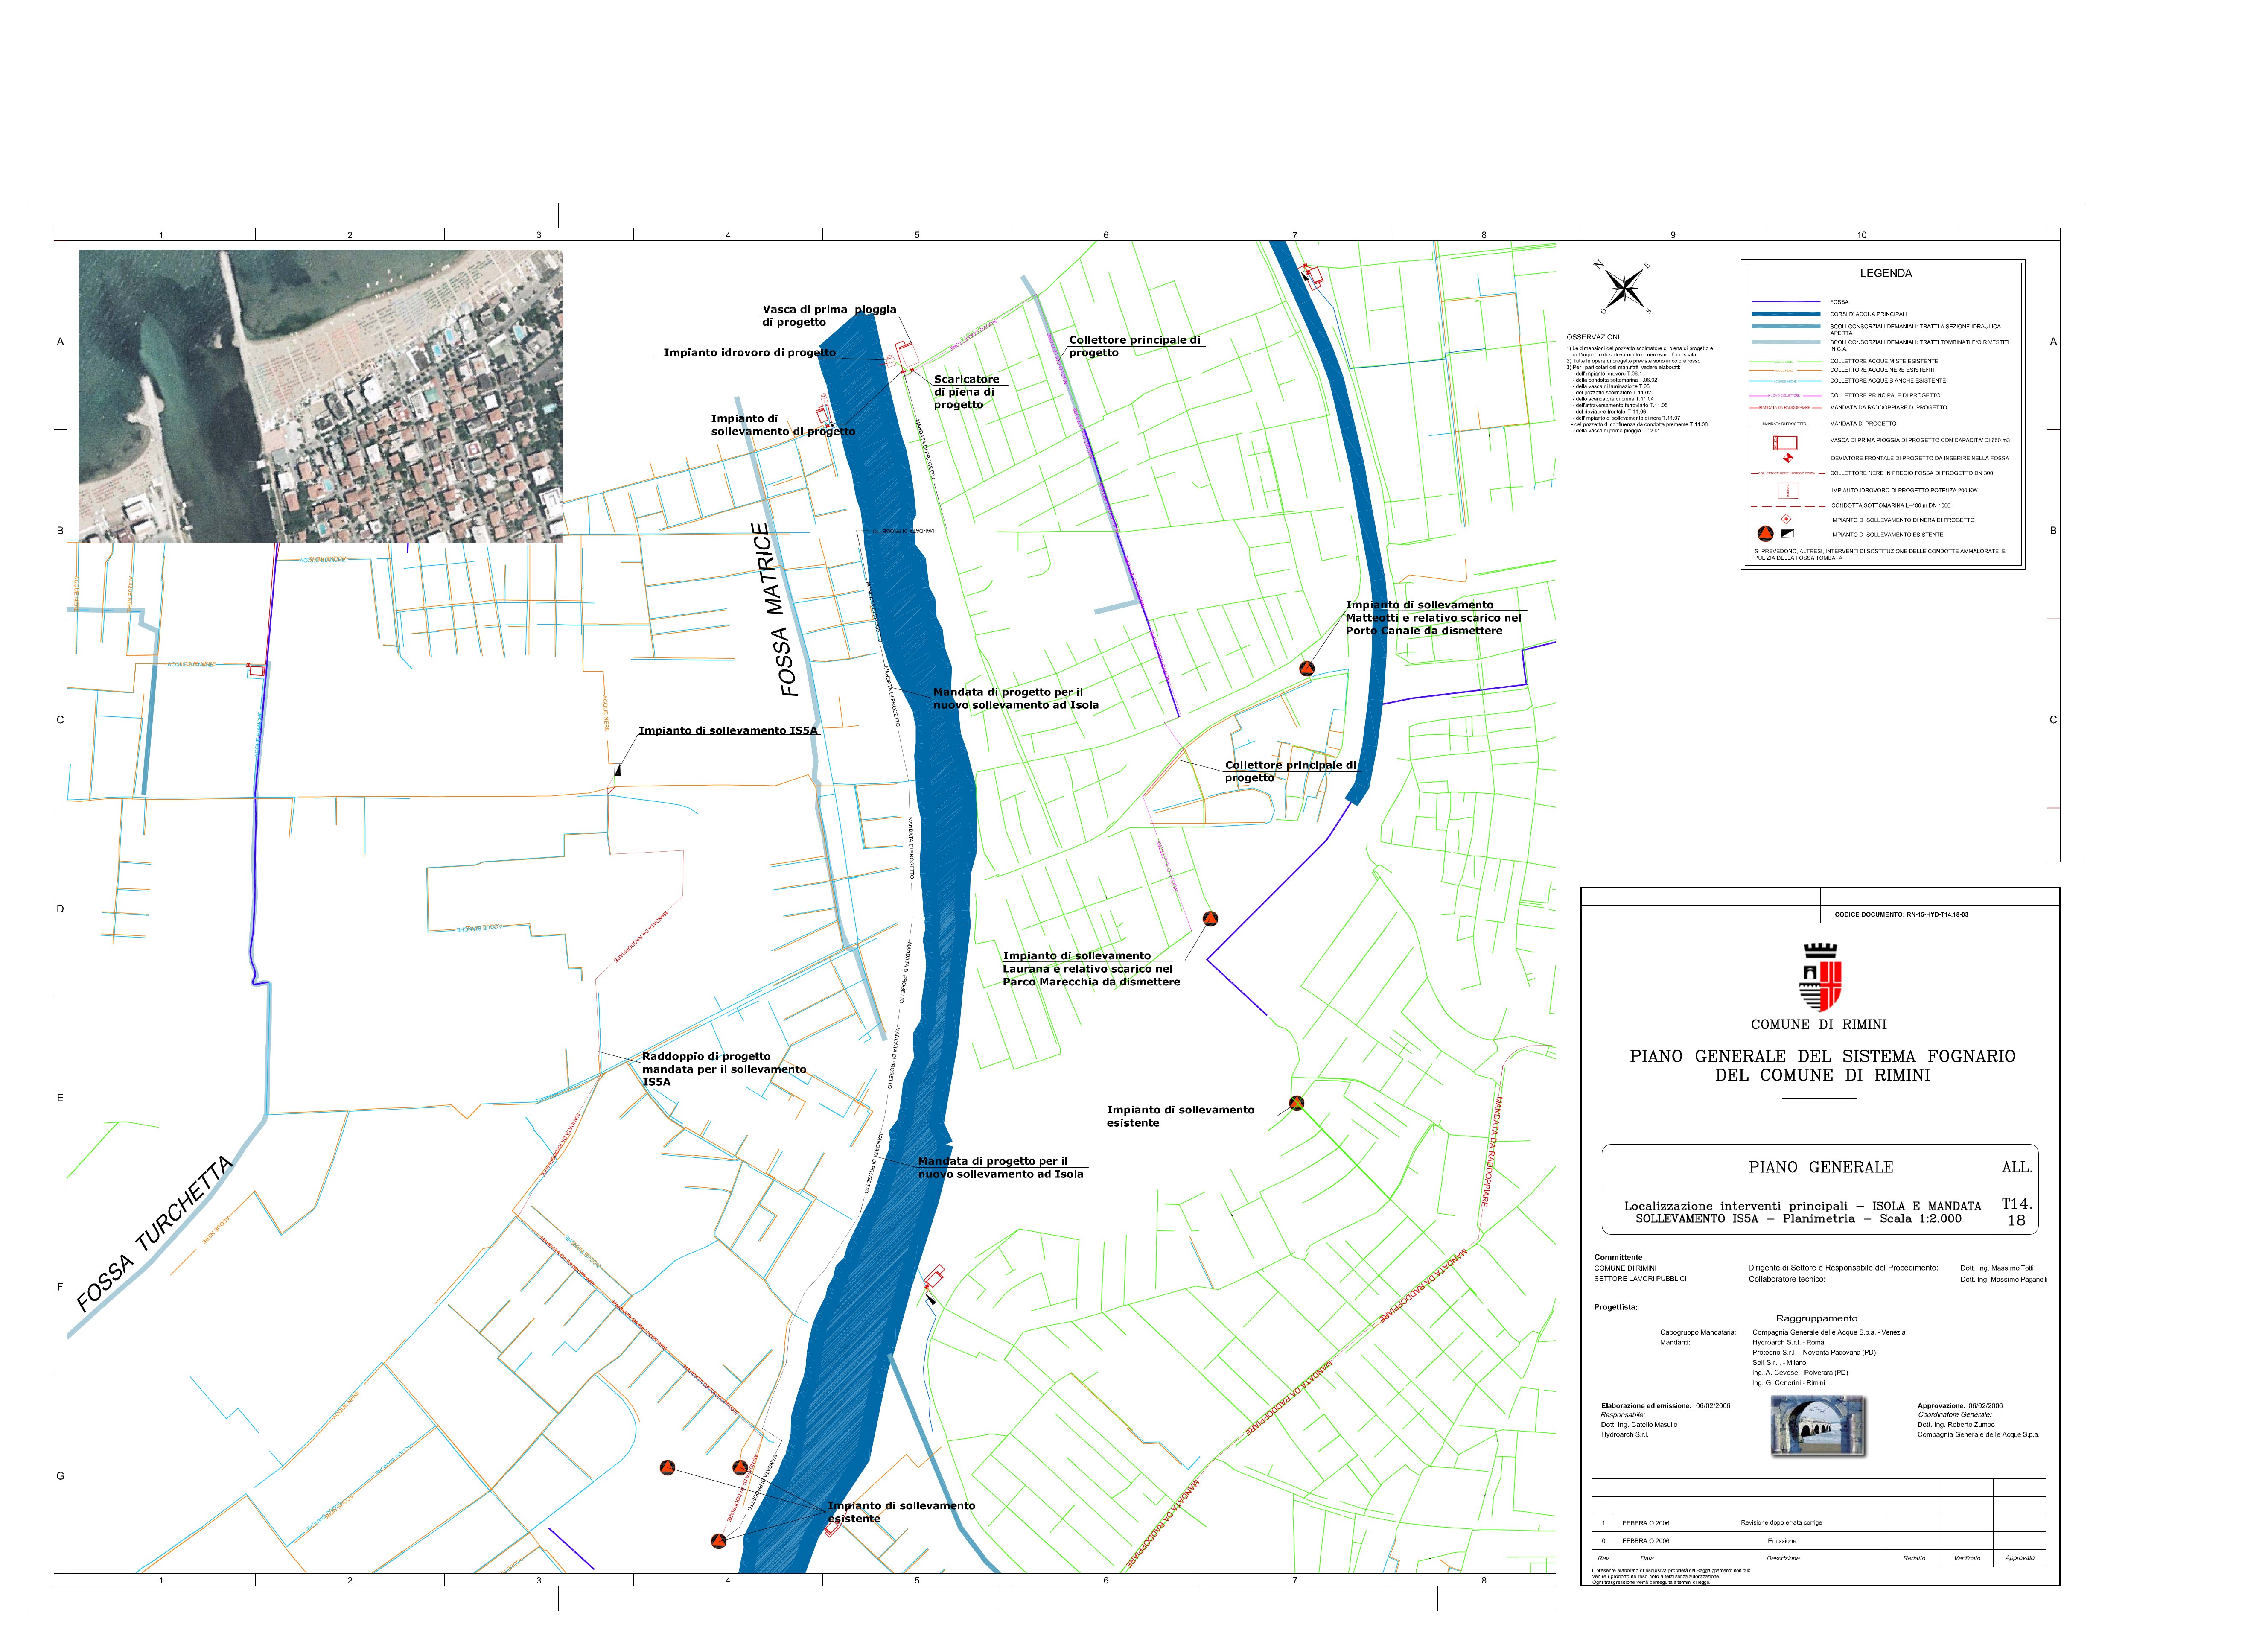Screen dimensions: 2268x1639
Task: Click black-and-white existing station legend symbol
Action: click(x=1787, y=533)
